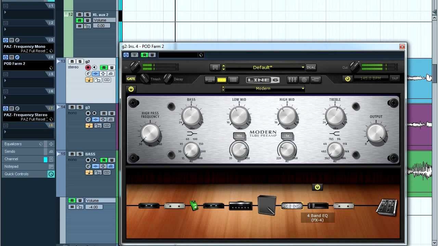Toggle the noise GATE button
The height and width of the screenshot is (246, 438).
coord(131,79)
